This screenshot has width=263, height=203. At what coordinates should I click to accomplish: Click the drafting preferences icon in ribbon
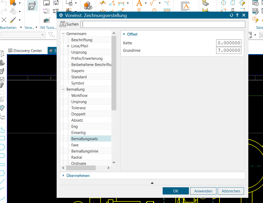pos(32,6)
